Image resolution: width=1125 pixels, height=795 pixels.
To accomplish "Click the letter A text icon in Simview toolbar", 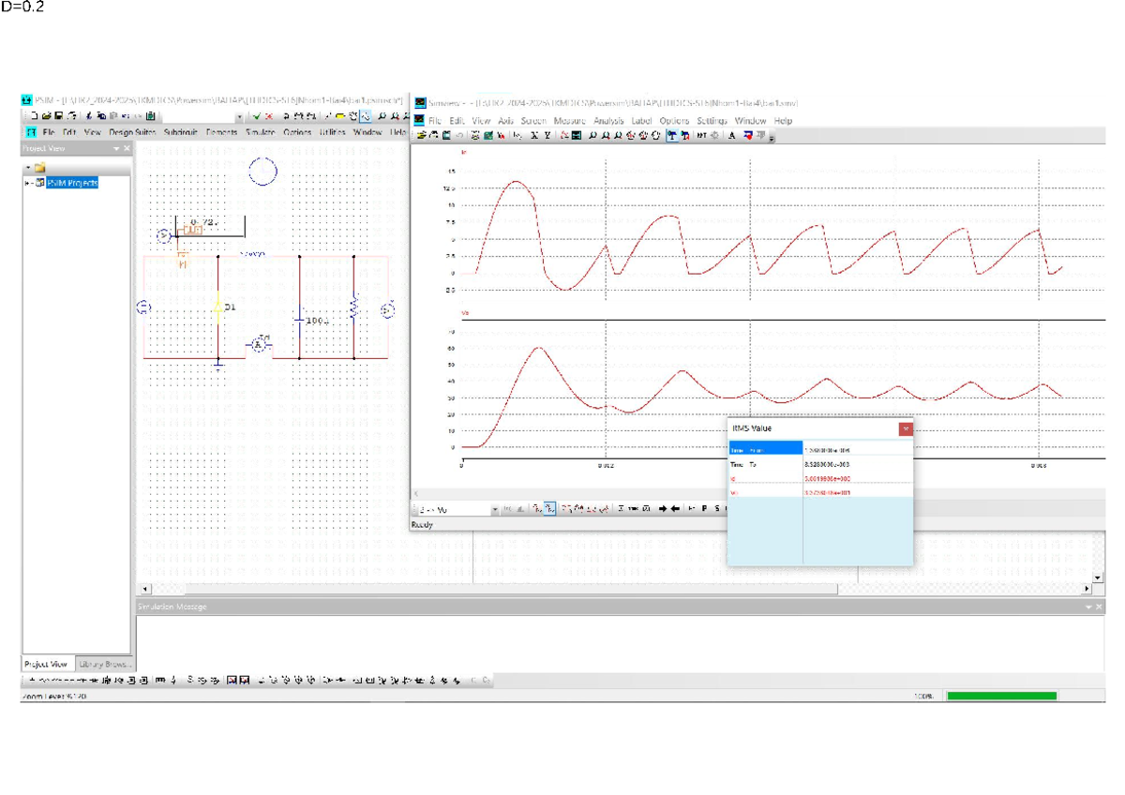I will click(x=731, y=135).
